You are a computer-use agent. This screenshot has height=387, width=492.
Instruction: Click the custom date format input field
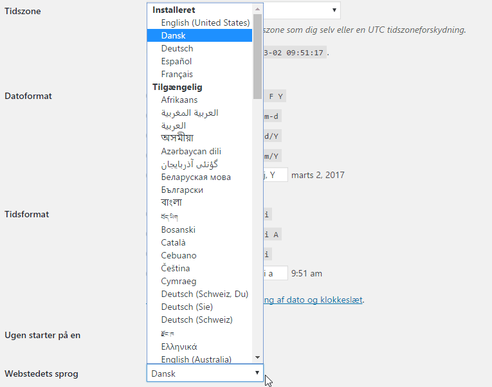coord(275,174)
